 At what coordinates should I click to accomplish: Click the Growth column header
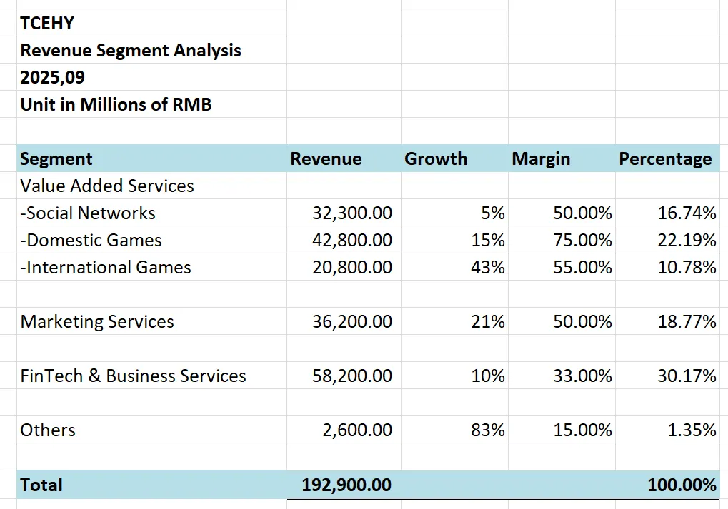436,158
